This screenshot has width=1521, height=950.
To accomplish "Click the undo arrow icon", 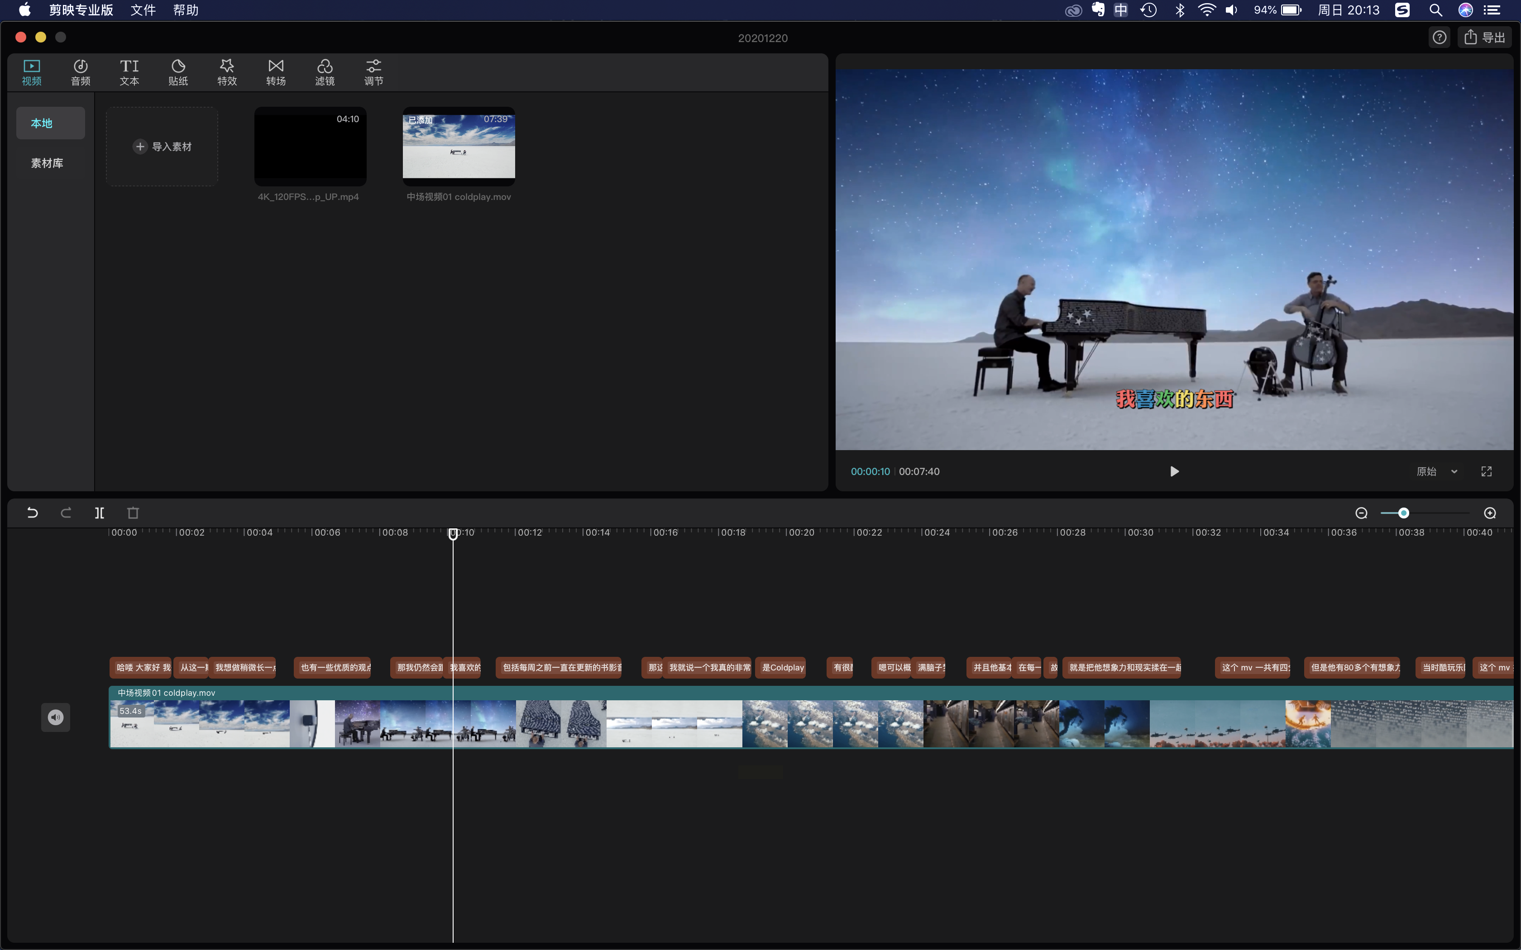I will pos(33,513).
